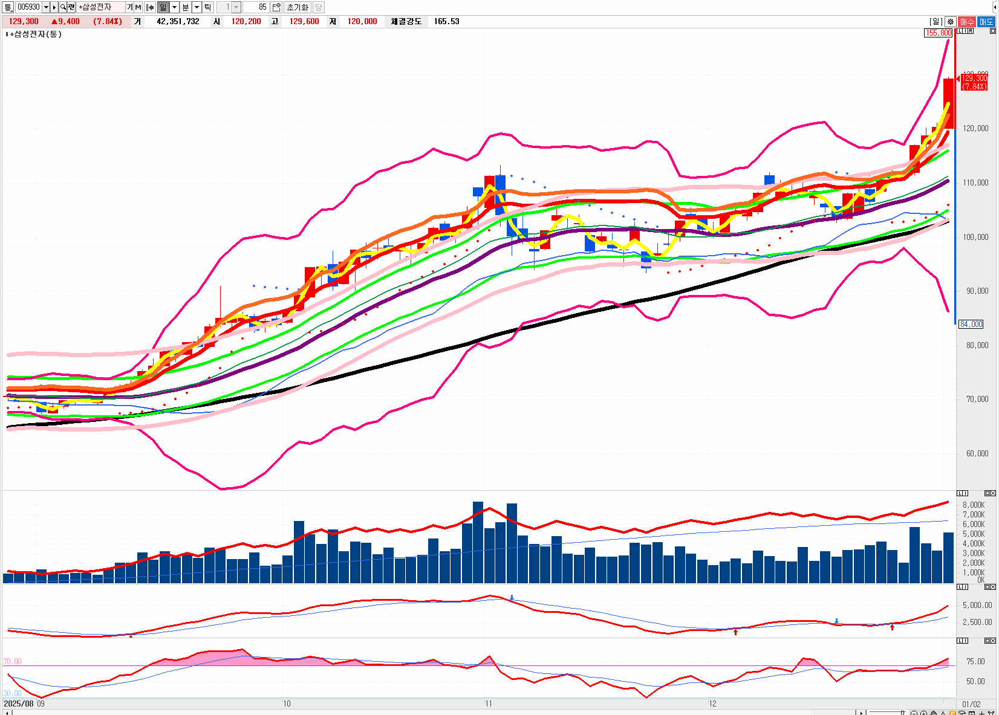Click the chart zoom slider handle
Image resolution: width=999 pixels, height=715 pixels.
(x=902, y=713)
